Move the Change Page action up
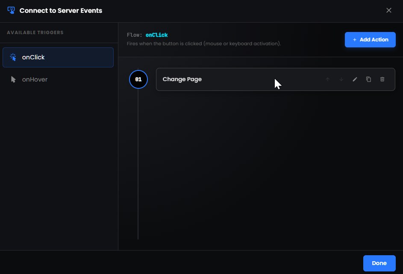 click(x=327, y=79)
